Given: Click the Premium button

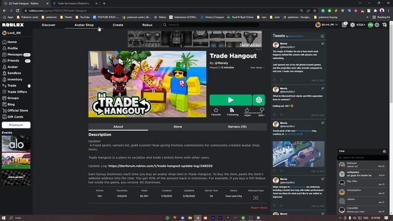Looking at the screenshot, I should 16,125.
